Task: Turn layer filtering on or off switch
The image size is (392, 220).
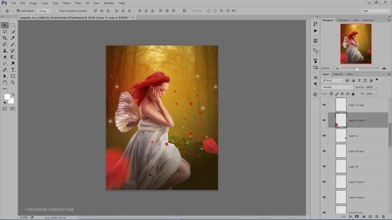Action: [x=377, y=80]
